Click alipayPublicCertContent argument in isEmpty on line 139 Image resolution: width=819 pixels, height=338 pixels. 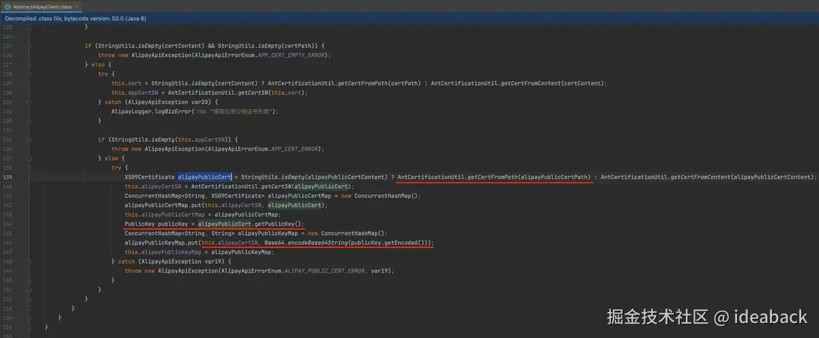345,176
